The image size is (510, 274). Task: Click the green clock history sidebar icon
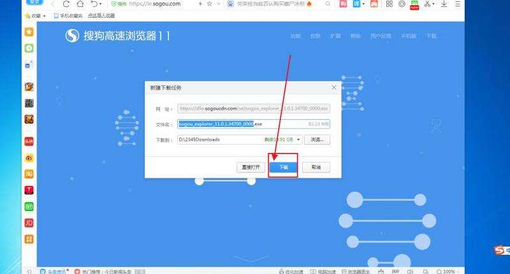(29, 48)
